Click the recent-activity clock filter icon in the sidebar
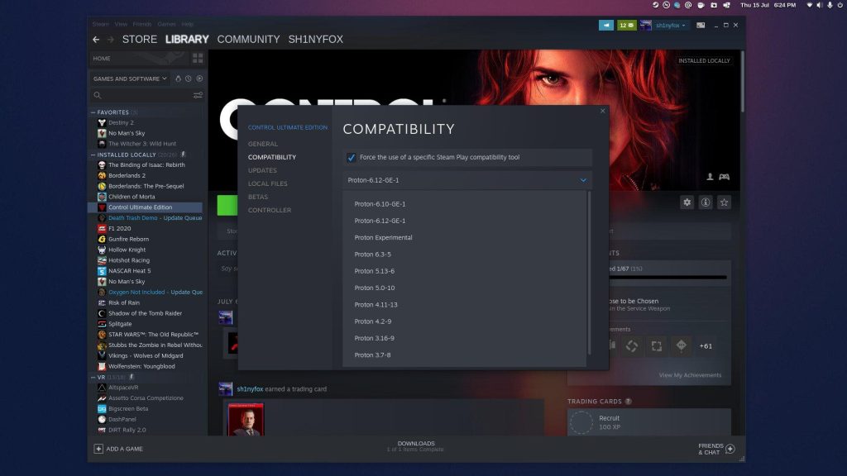The width and height of the screenshot is (847, 476). pyautogui.click(x=189, y=78)
